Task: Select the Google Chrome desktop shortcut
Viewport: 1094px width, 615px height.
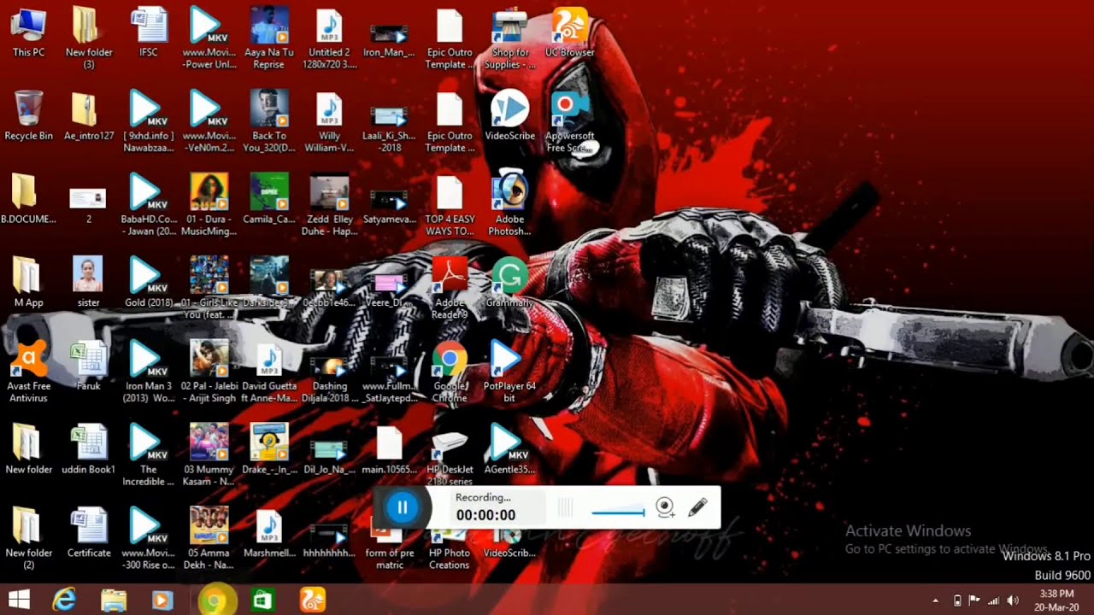Action: 450,372
